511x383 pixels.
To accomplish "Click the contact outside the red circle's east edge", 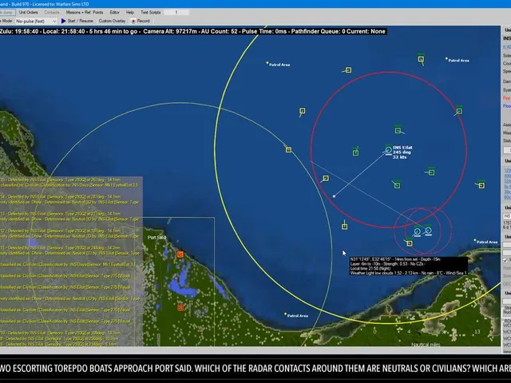I will 481,185.
